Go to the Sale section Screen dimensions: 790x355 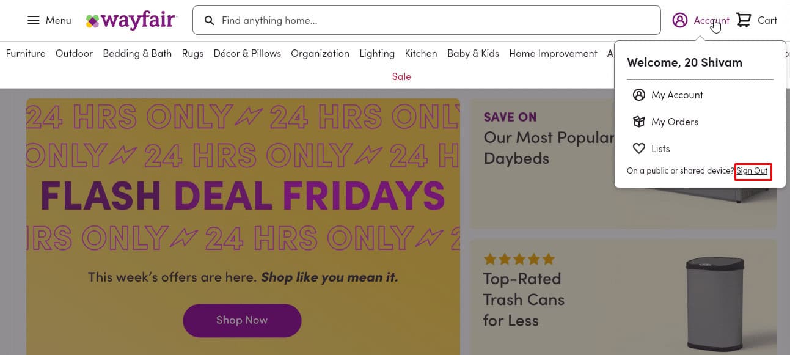tap(401, 76)
